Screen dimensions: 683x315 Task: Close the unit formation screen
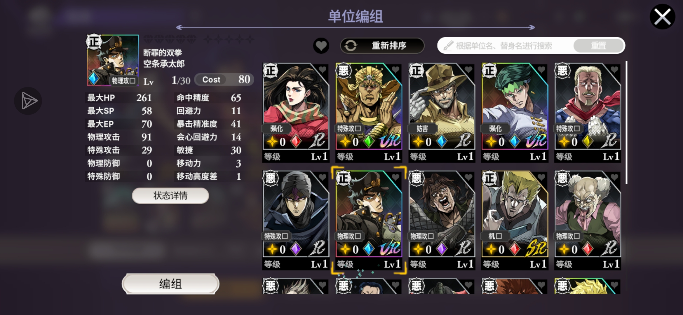tap(662, 17)
